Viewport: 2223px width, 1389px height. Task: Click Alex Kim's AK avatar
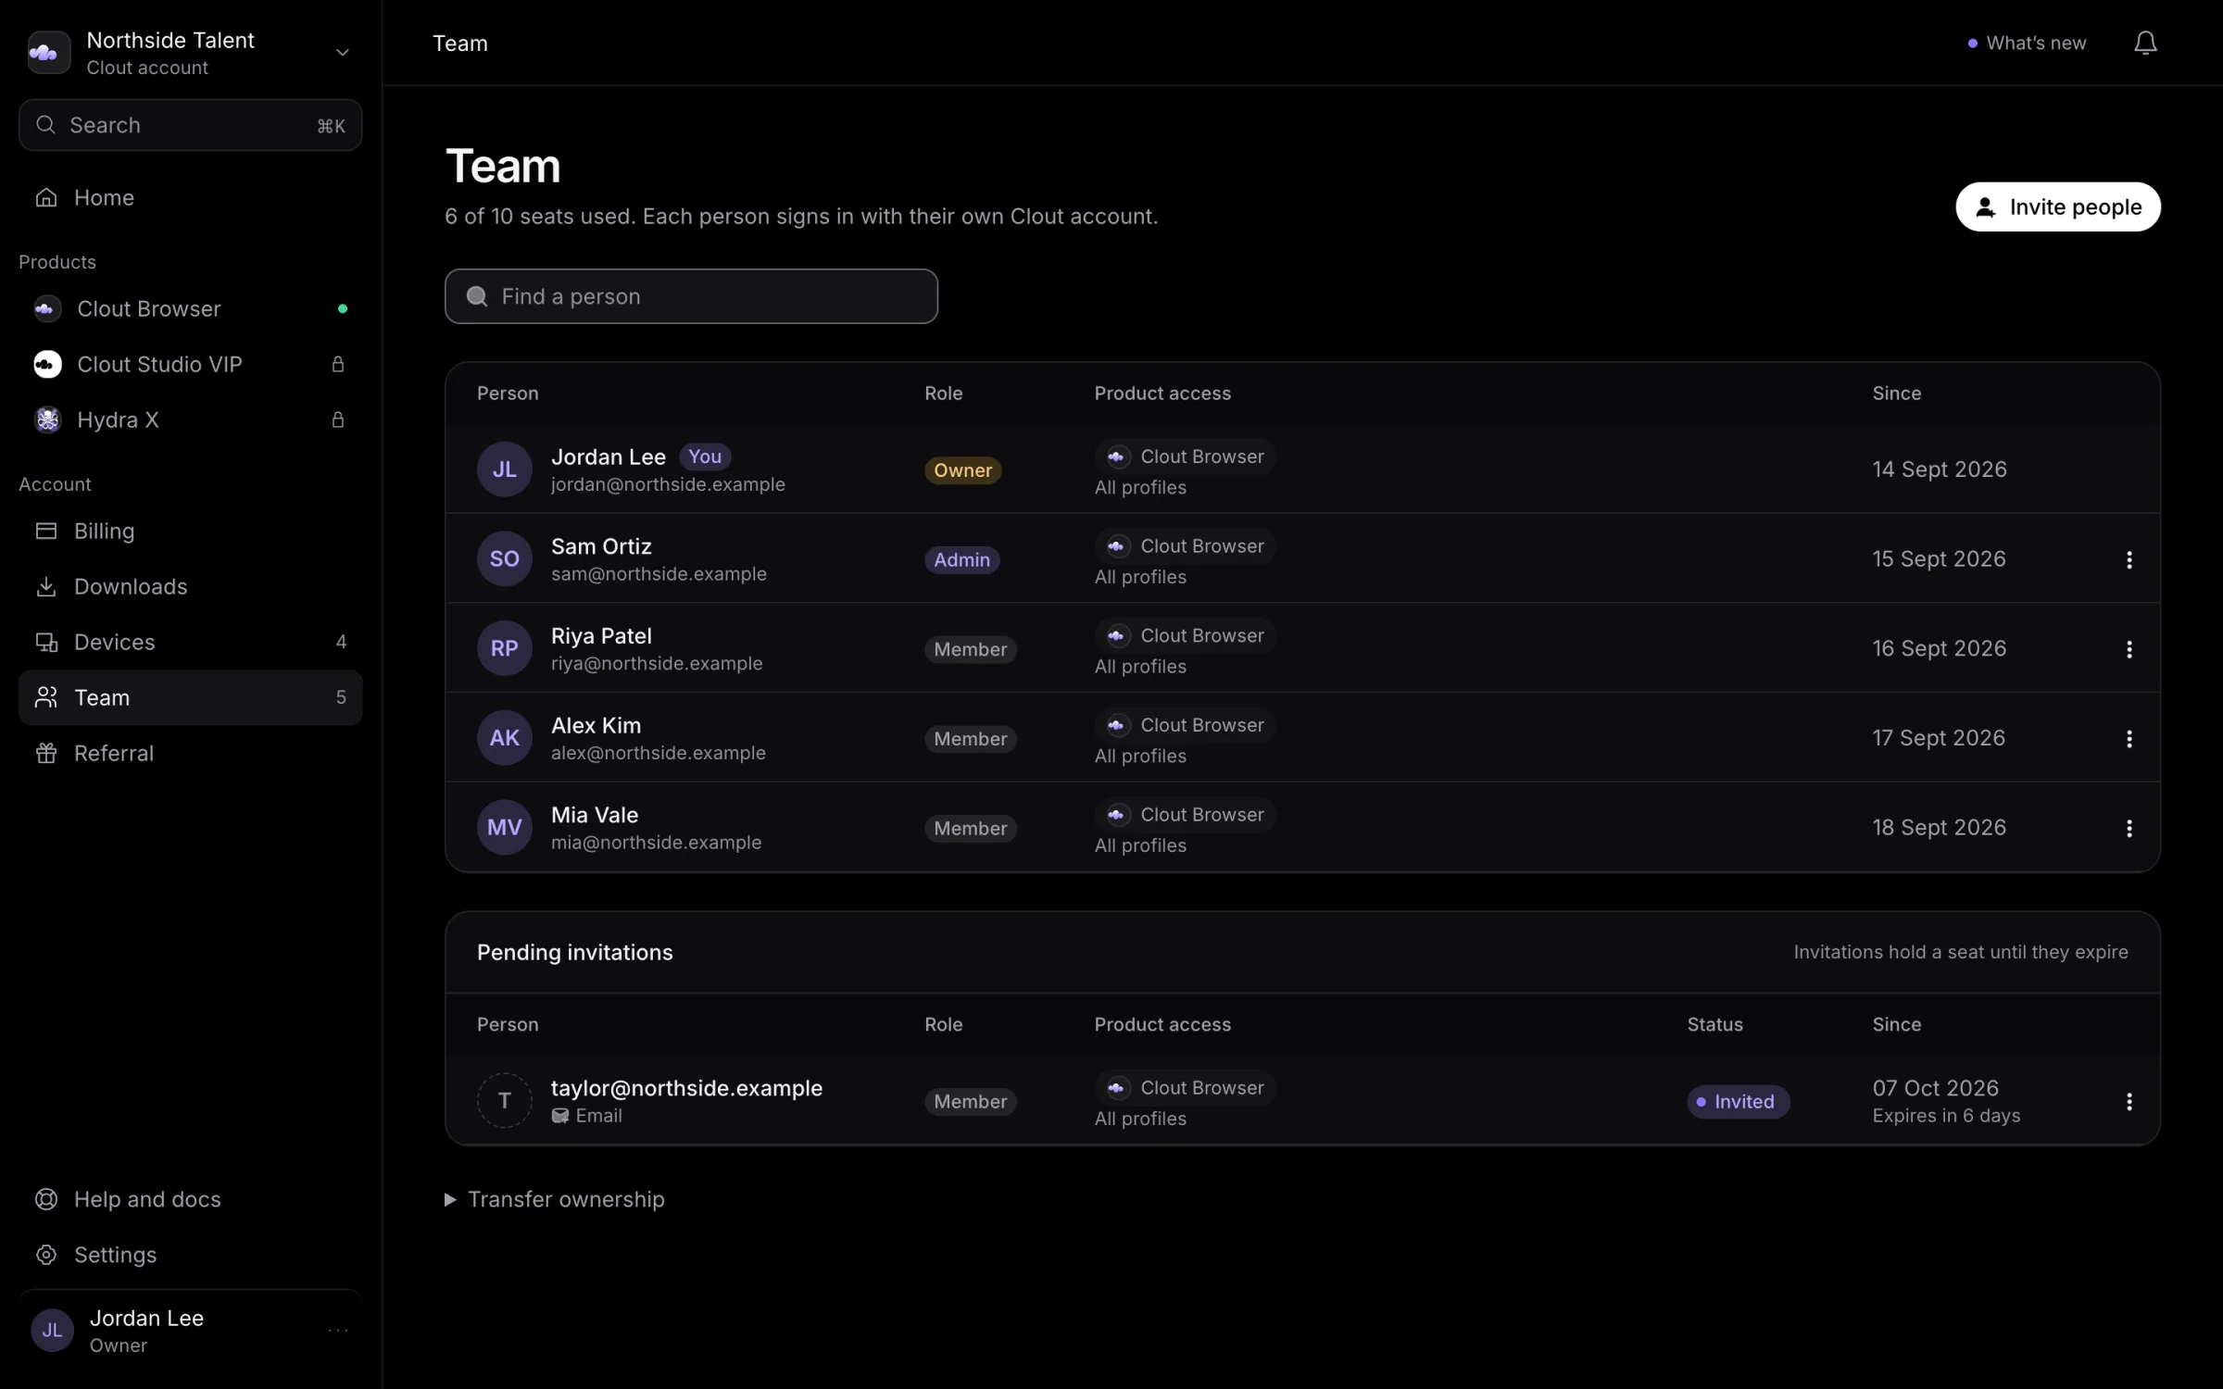point(504,738)
